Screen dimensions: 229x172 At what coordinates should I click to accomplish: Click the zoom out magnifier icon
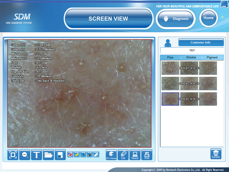[x=25, y=155]
